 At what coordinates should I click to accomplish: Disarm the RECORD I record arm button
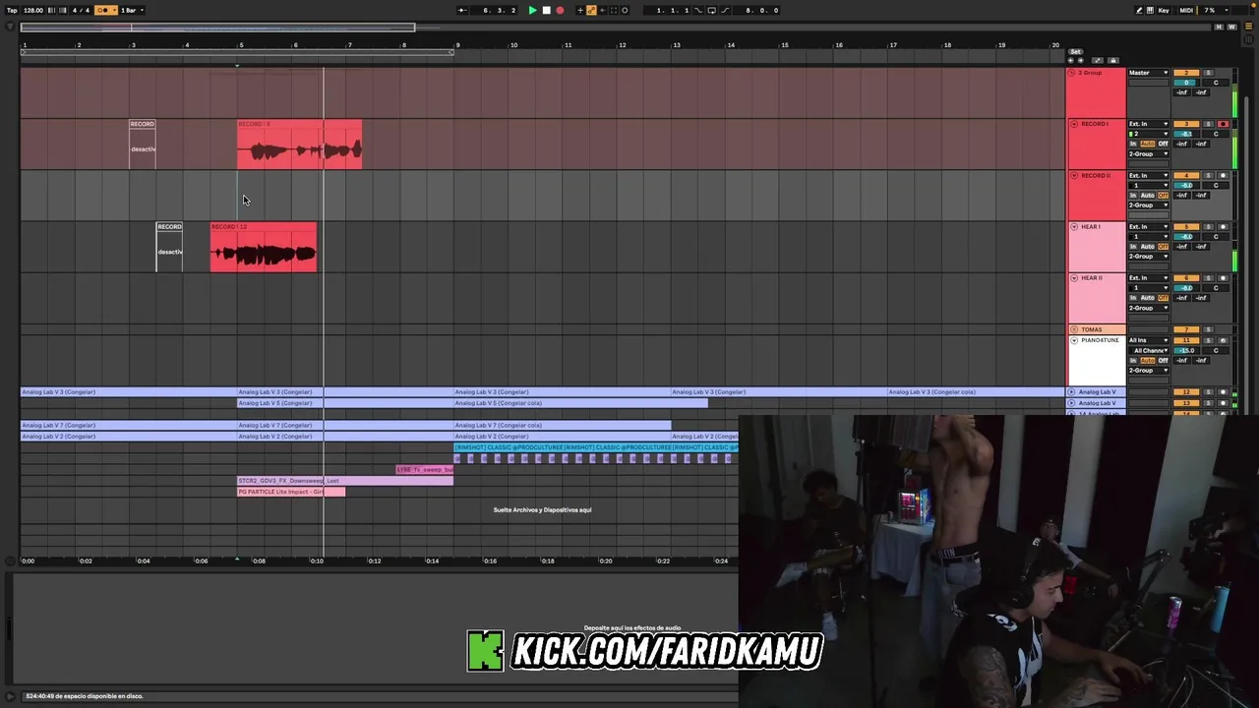coord(1224,124)
